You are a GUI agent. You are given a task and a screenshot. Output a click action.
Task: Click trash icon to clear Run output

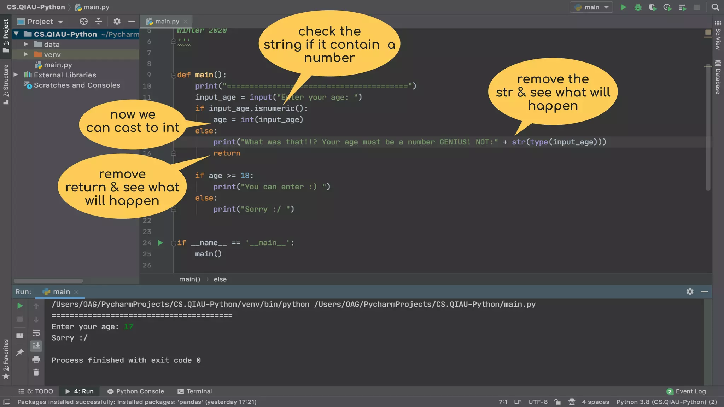[36, 372]
